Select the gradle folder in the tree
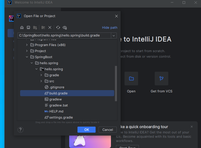Viewport: 201px width, 148px height. pos(67,75)
